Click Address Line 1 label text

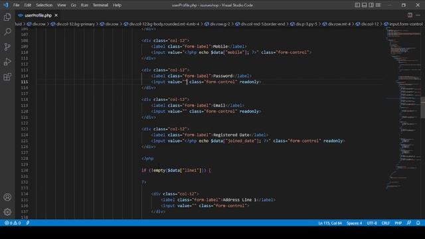point(240,200)
